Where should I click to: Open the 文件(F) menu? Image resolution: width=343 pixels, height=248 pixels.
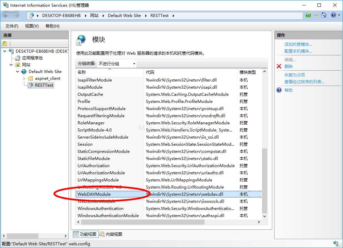click(12, 26)
